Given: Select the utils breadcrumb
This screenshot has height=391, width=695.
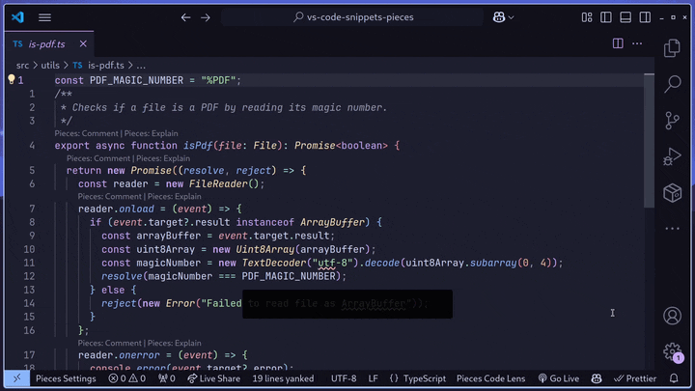Looking at the screenshot, I should (50, 66).
